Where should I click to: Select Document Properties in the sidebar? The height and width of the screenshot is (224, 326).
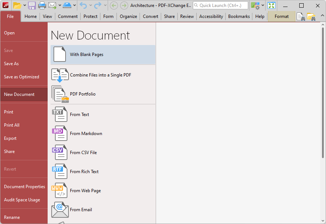pyautogui.click(x=25, y=187)
